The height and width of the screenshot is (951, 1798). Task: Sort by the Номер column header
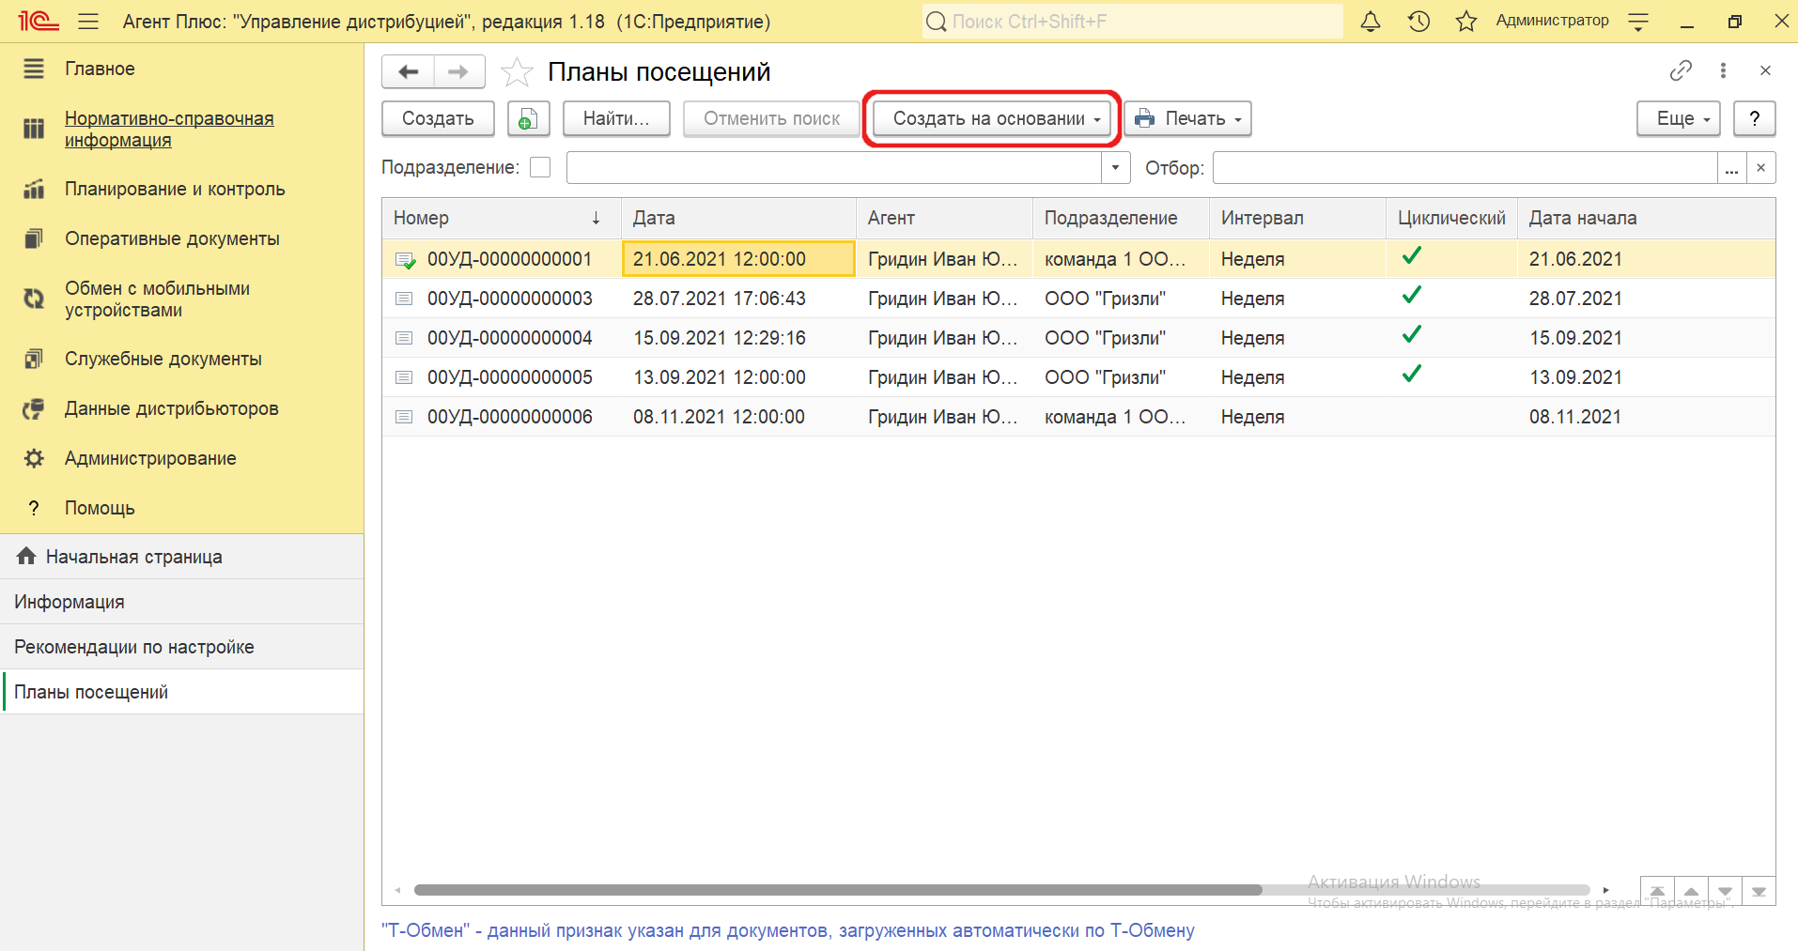(x=501, y=218)
